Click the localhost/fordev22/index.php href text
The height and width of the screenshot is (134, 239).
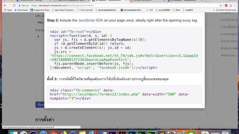pos(101,94)
